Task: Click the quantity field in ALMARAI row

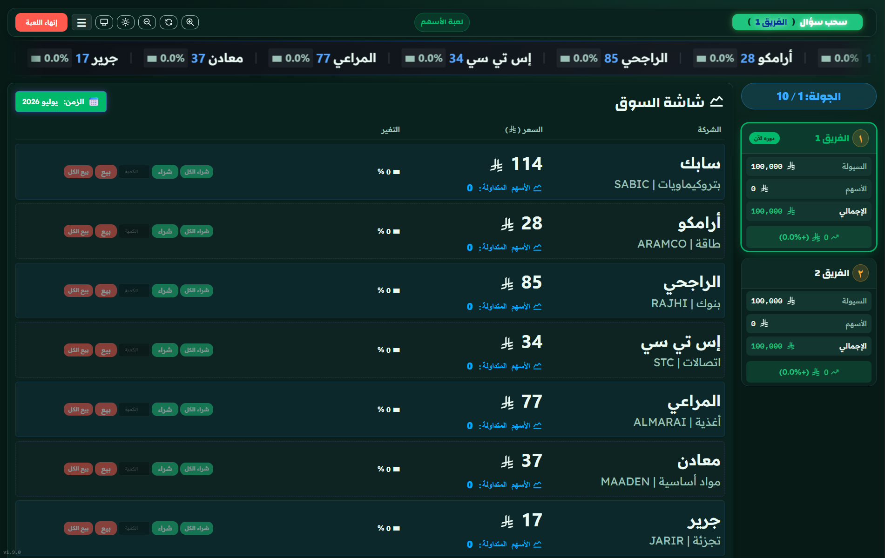Action: pyautogui.click(x=134, y=410)
